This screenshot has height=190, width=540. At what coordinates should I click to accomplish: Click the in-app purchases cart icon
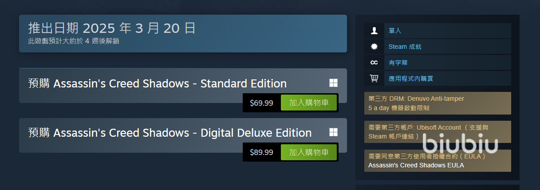coord(374,79)
